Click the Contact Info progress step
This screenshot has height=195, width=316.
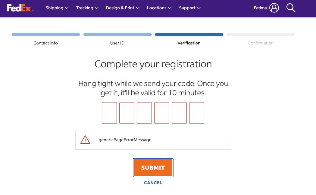click(x=45, y=43)
